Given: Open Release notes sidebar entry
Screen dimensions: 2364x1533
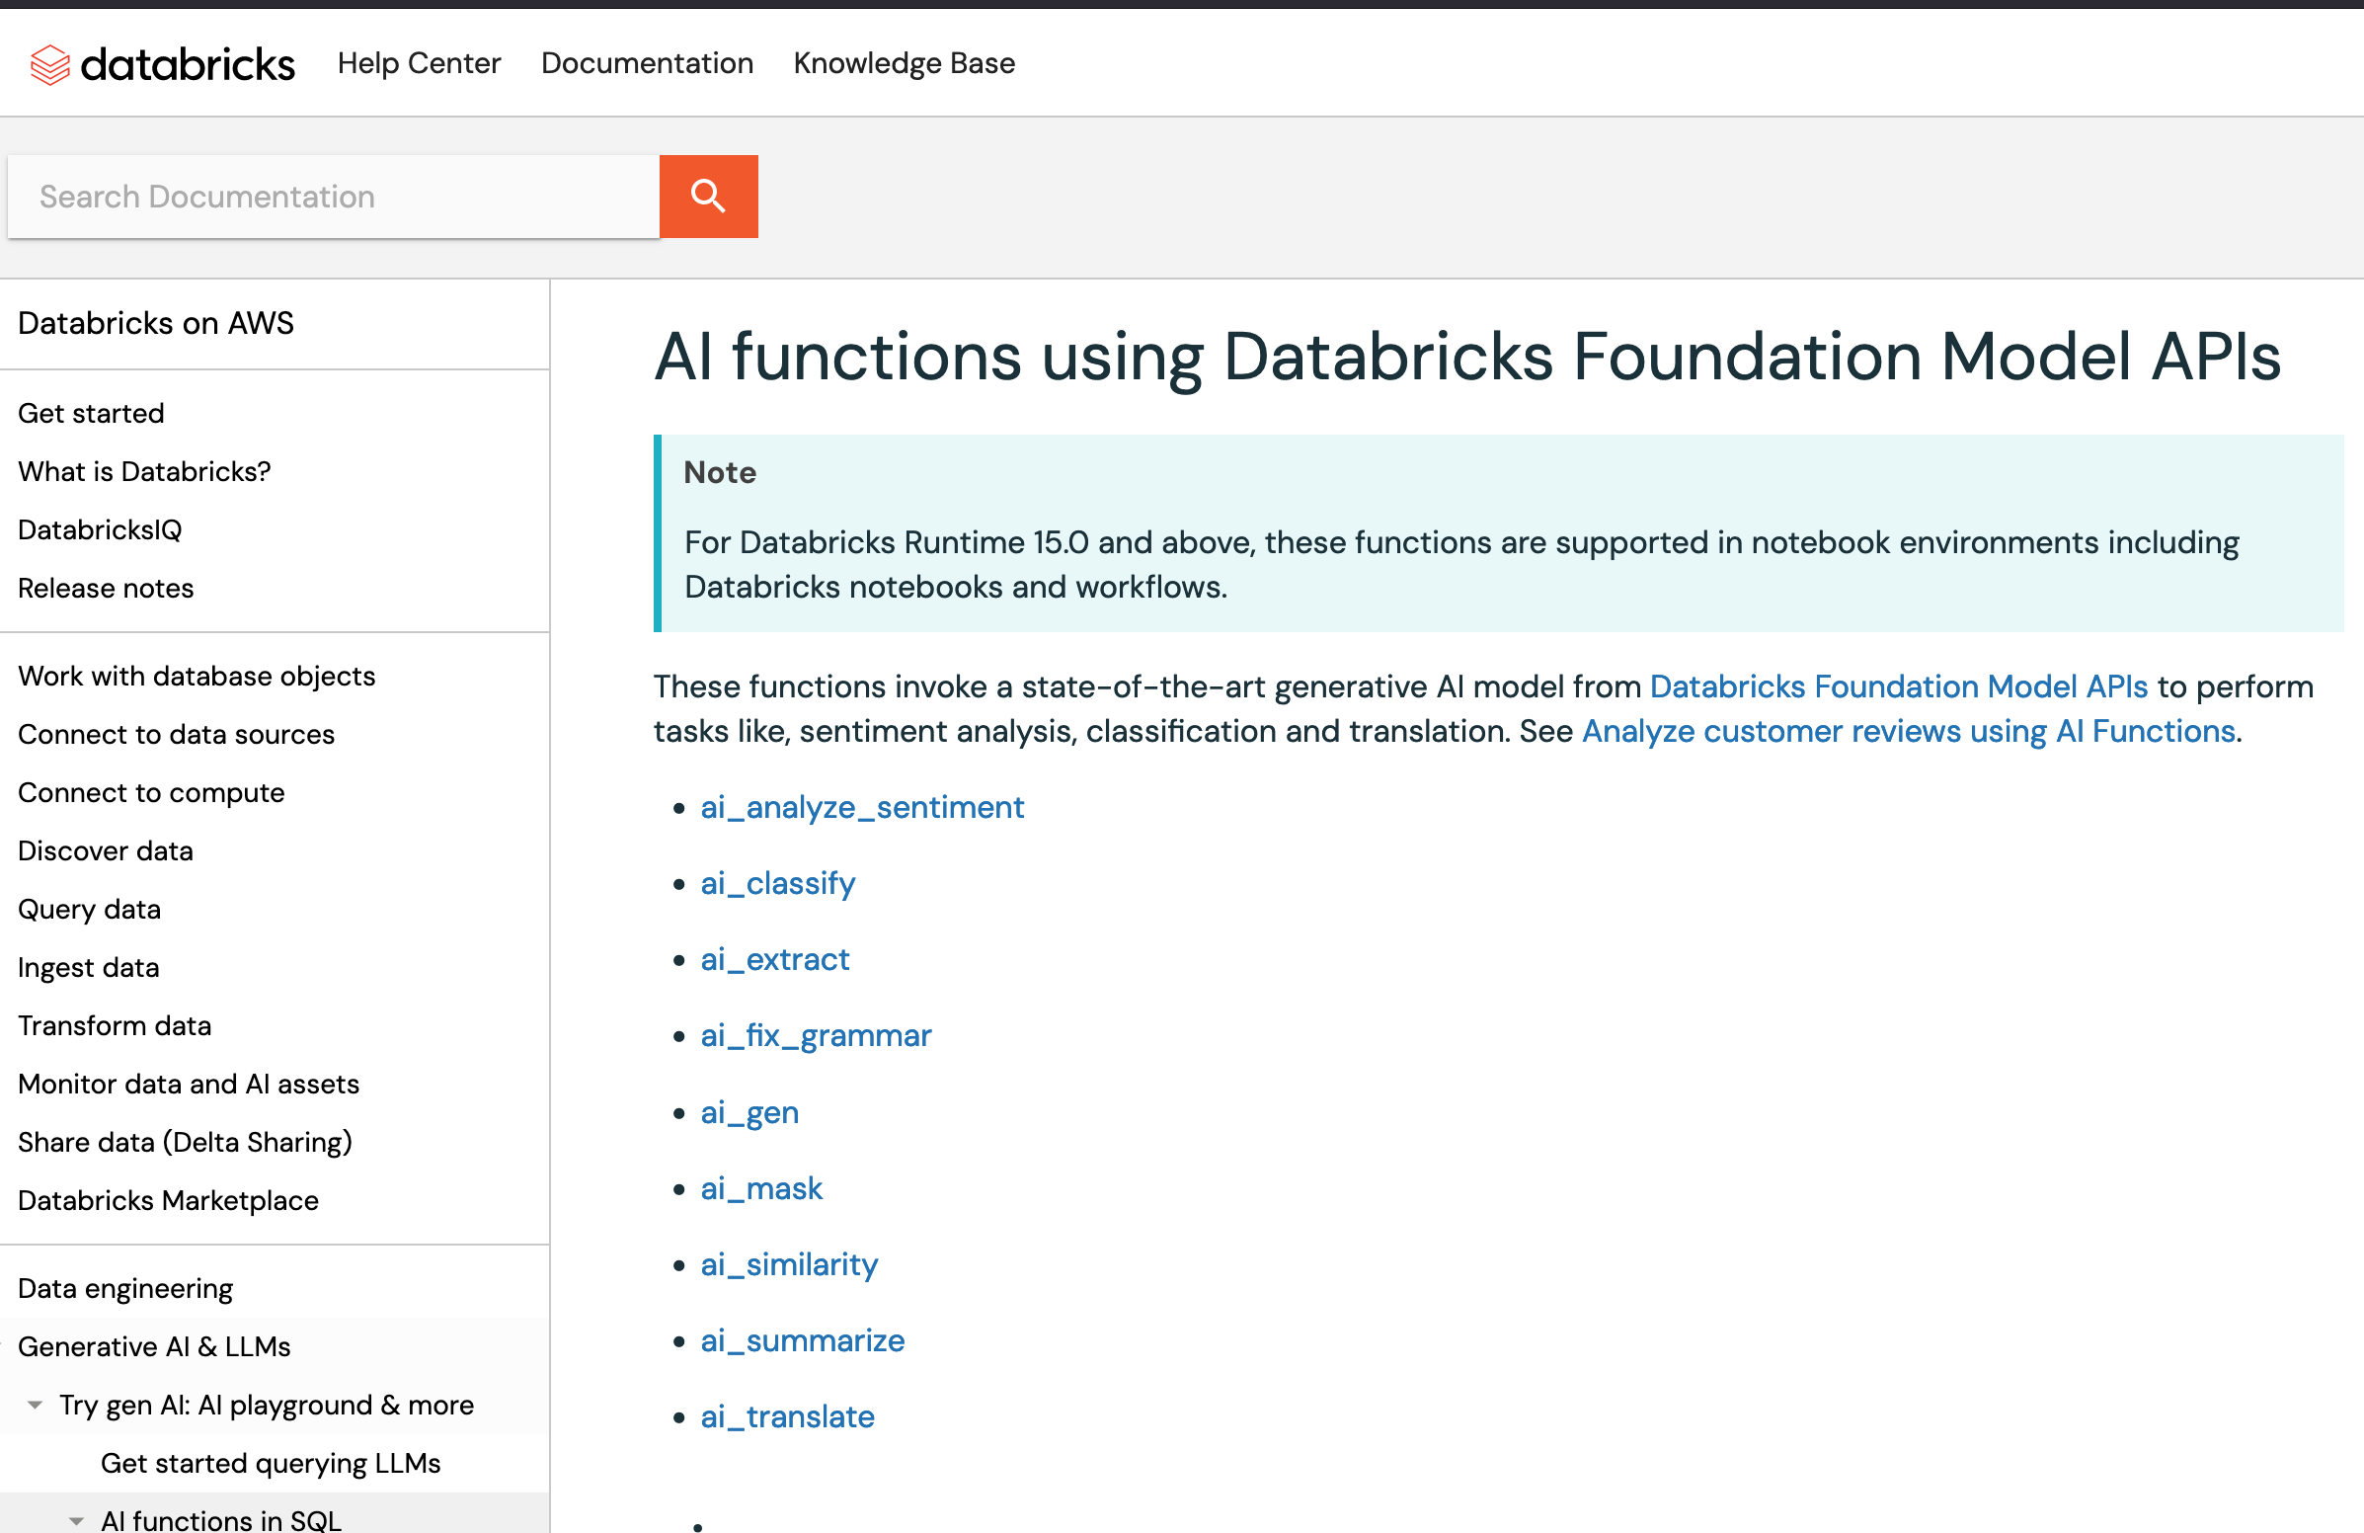Looking at the screenshot, I should (106, 588).
